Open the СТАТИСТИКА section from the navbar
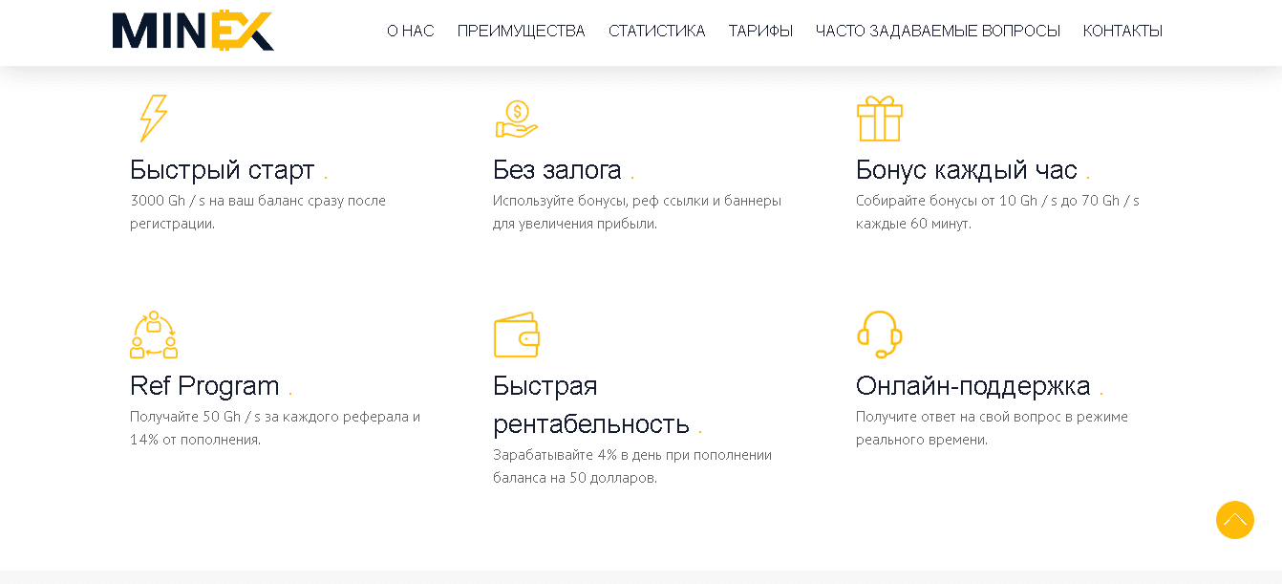This screenshot has height=584, width=1282. [656, 31]
